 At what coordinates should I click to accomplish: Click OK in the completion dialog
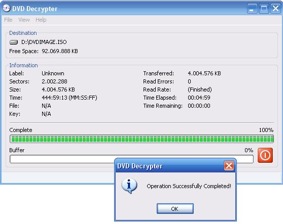[x=175, y=209]
